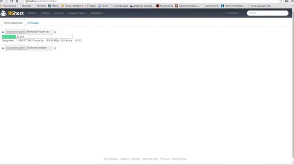
Task: Open the Короли Улиц bookmark
Action: point(165,6)
